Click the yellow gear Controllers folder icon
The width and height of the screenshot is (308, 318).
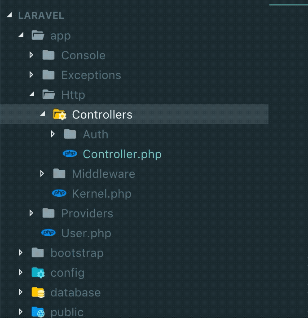coord(60,115)
